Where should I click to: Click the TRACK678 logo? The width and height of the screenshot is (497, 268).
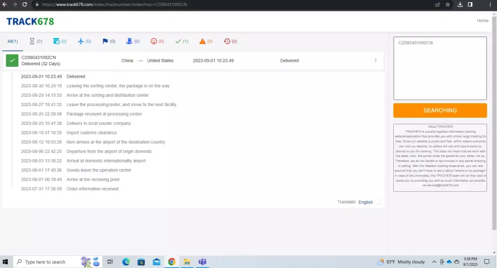pos(30,22)
